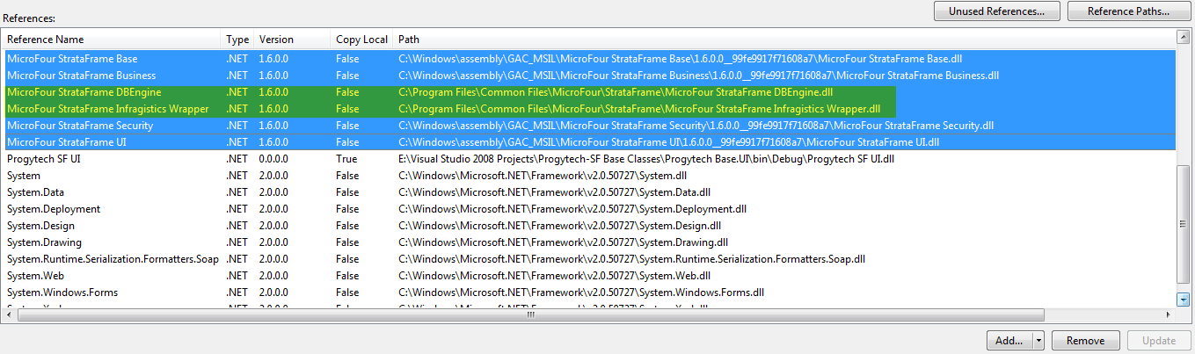Sort by Reference Name column header
1195x354 pixels.
pos(111,40)
